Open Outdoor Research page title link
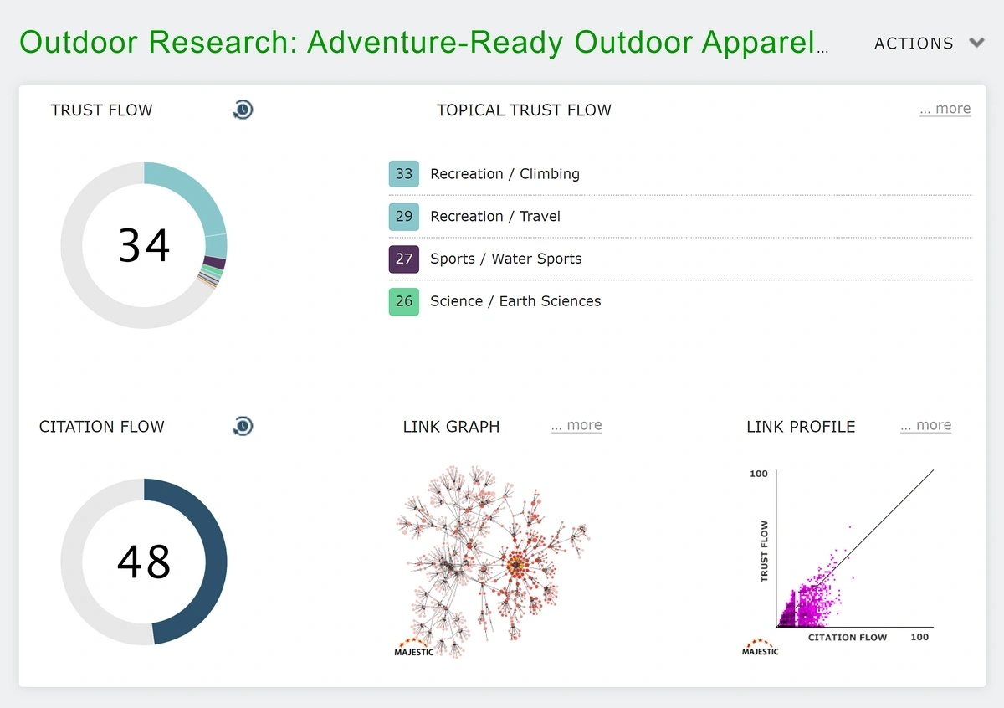The width and height of the screenshot is (1004, 708). click(424, 42)
